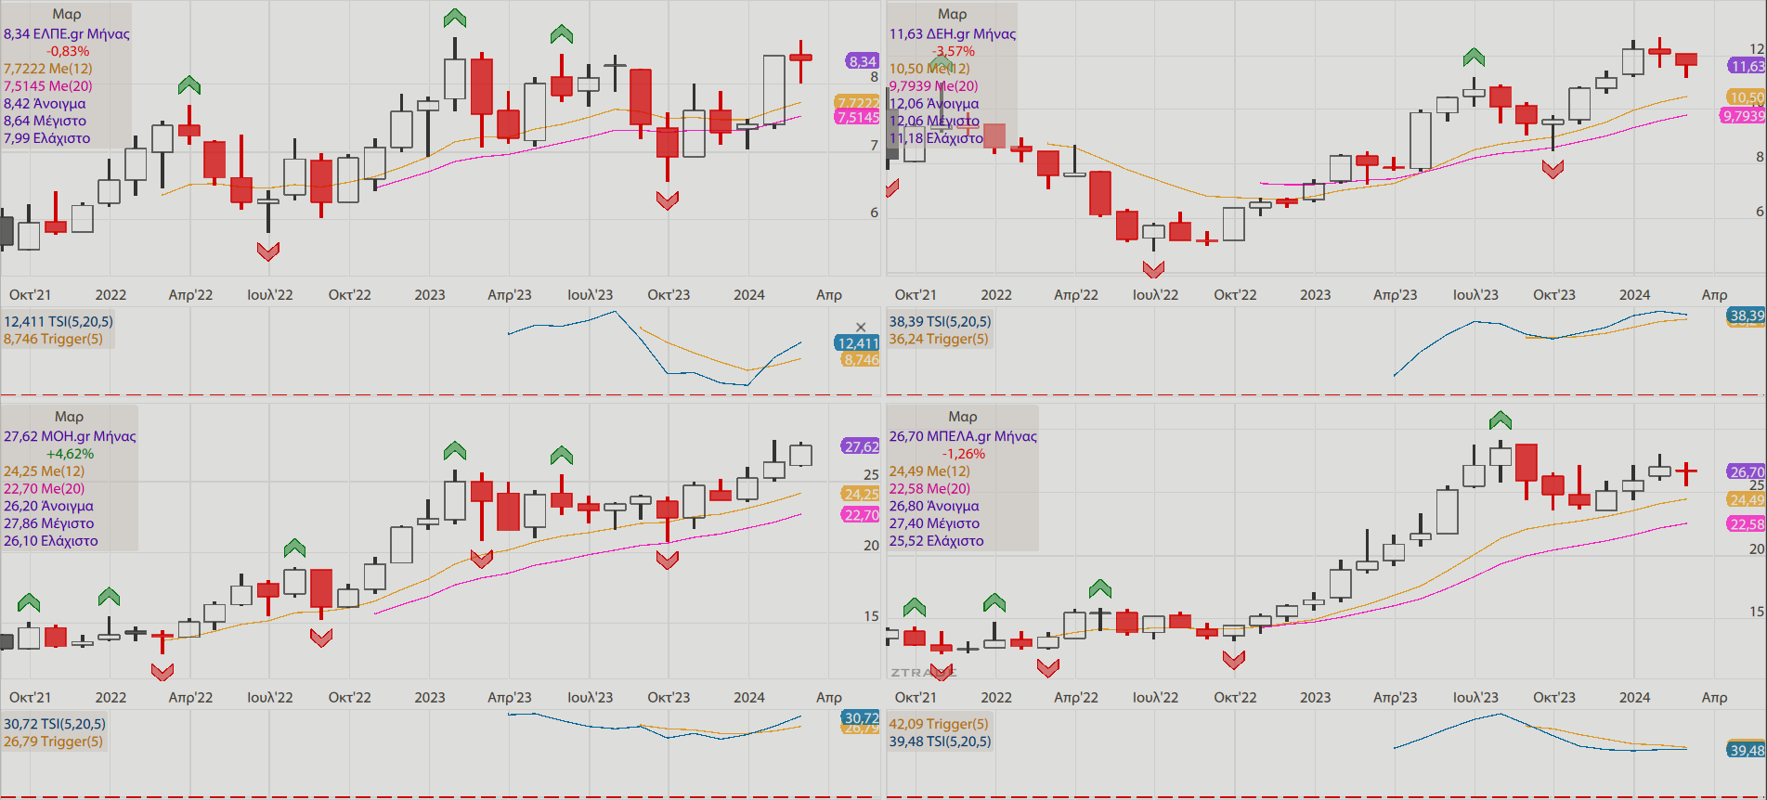Click the 26,80 Άνοιγμα value
The height and width of the screenshot is (800, 1767).
point(934,507)
